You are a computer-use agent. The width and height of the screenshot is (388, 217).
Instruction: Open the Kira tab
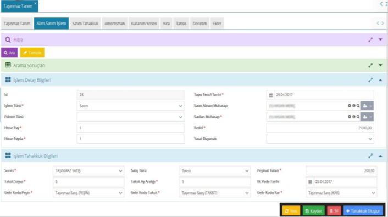(x=167, y=24)
